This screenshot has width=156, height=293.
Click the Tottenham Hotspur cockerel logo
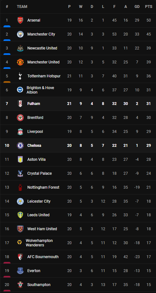pos(20,76)
